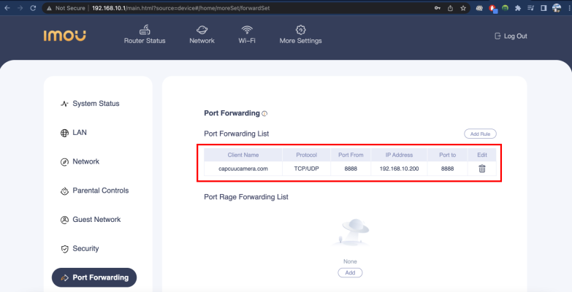Click the Port Forwarding info icon
The height and width of the screenshot is (292, 572).
tap(264, 114)
